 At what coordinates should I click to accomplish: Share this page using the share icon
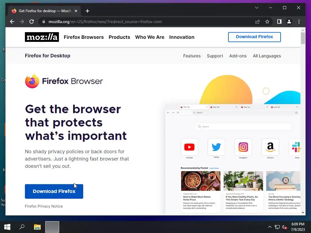pos(258,22)
